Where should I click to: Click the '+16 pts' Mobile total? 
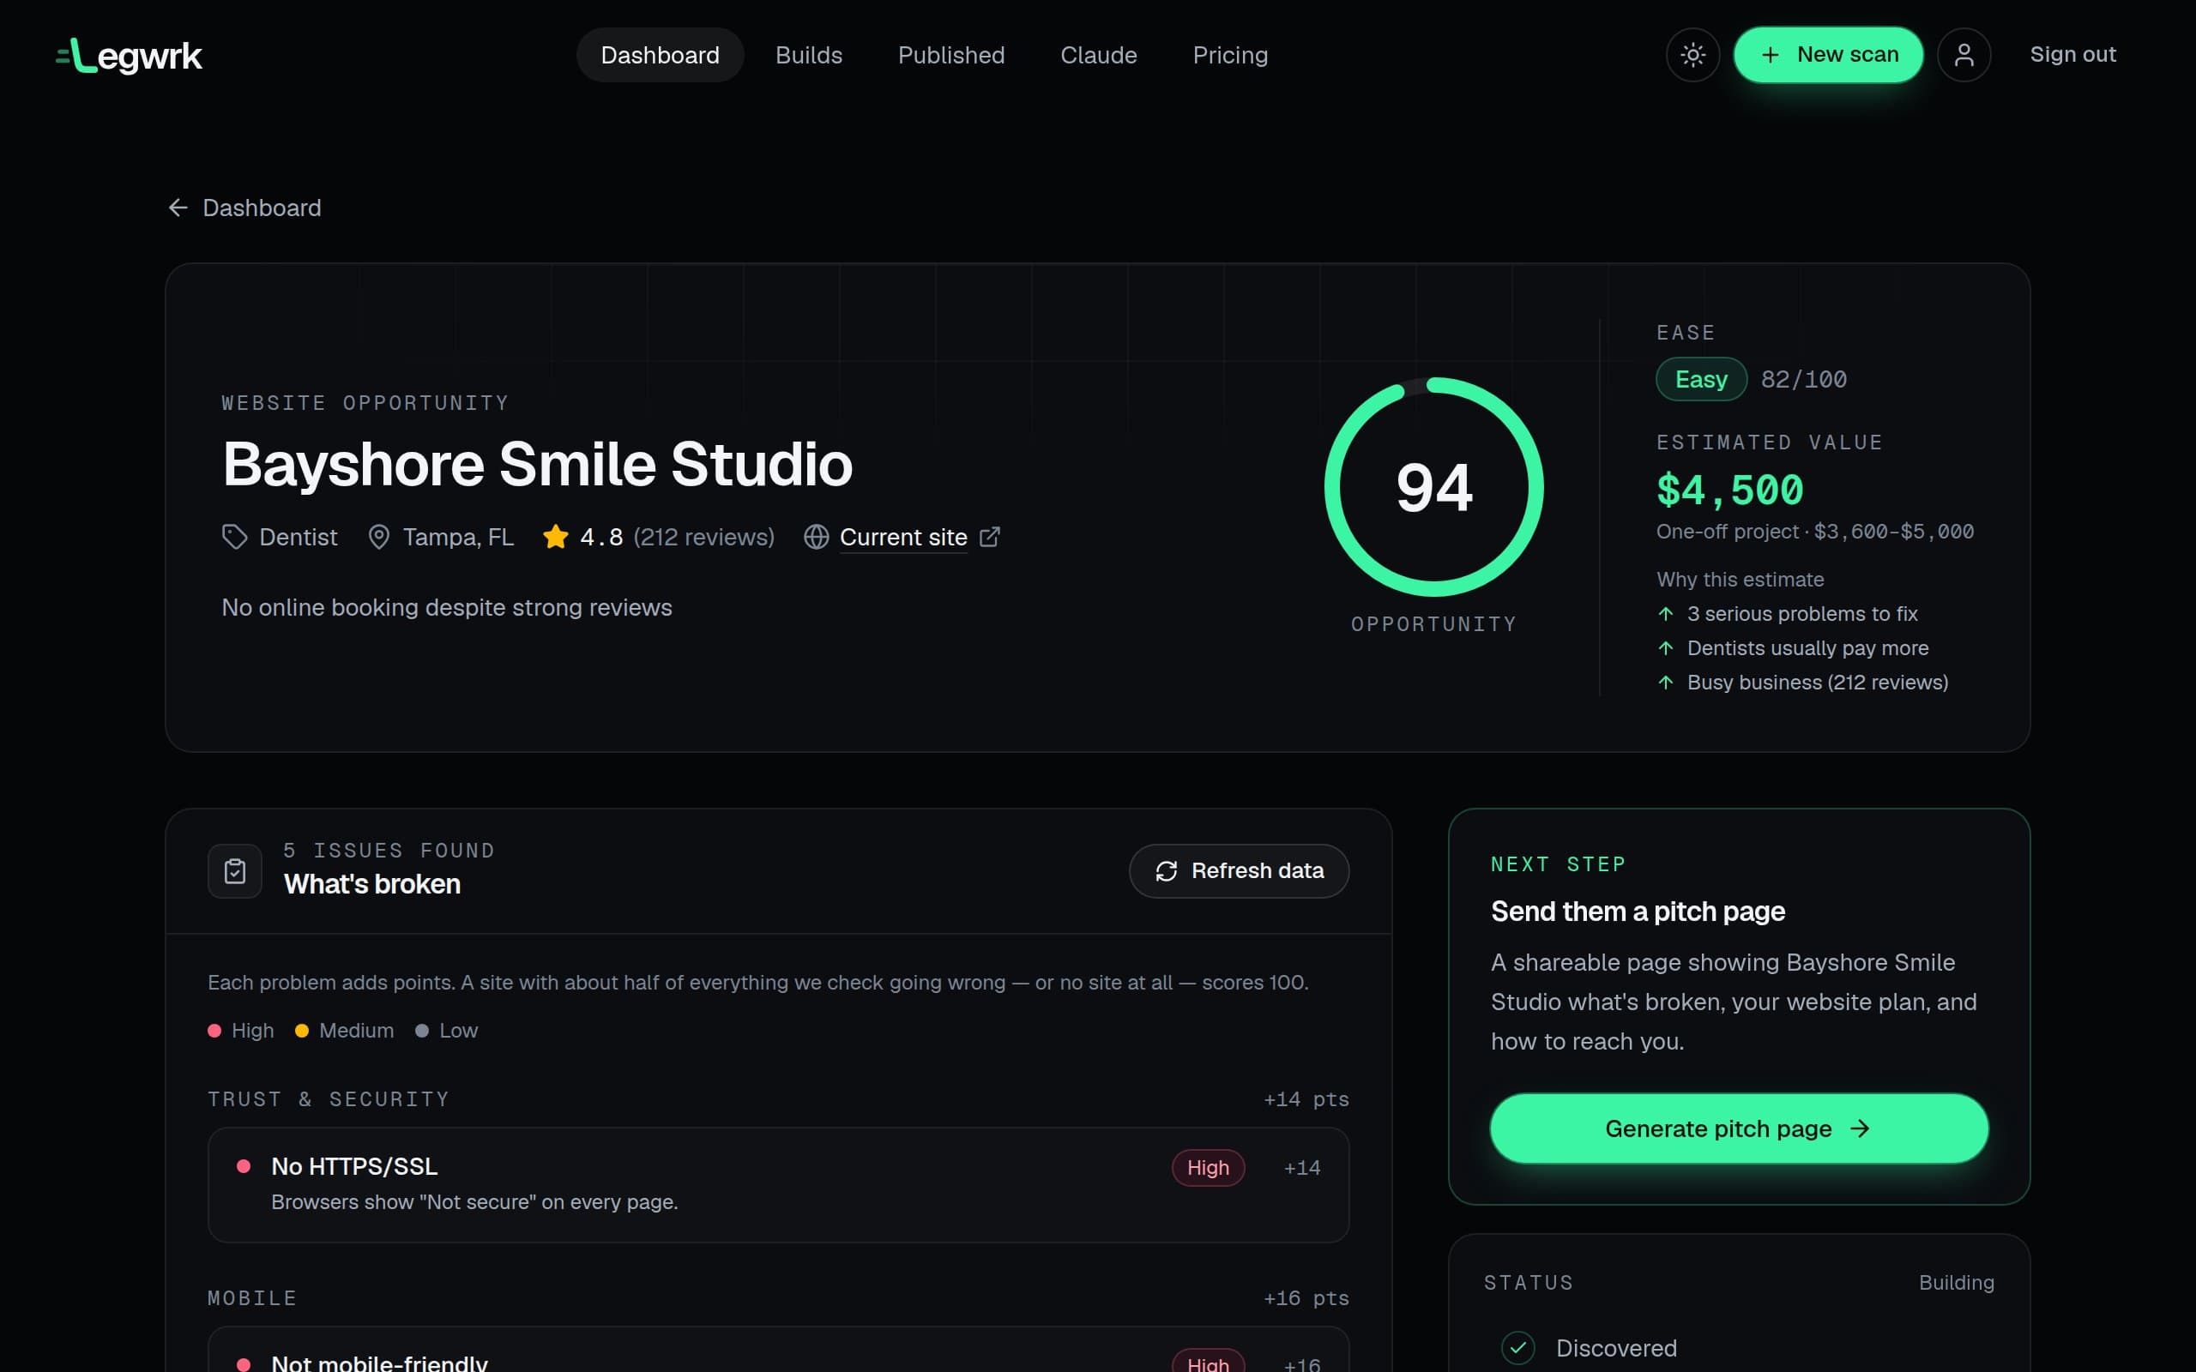tap(1306, 1298)
